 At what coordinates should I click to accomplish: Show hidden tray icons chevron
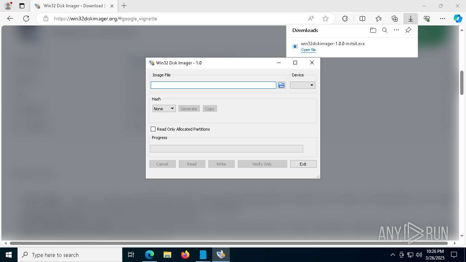(x=392, y=255)
